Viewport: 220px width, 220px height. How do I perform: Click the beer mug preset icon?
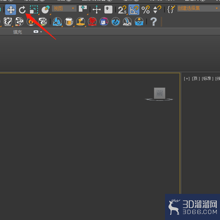(x=69, y=22)
